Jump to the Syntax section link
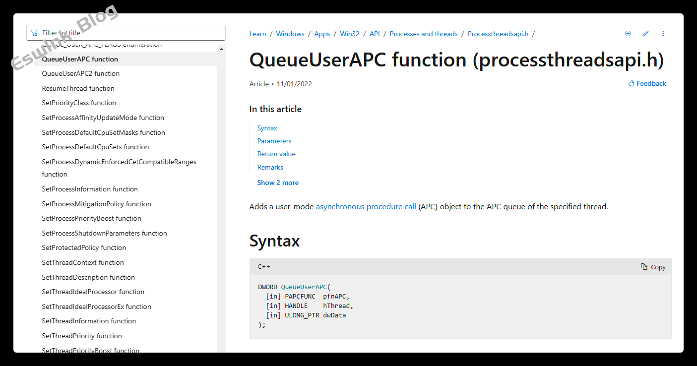 coord(267,128)
